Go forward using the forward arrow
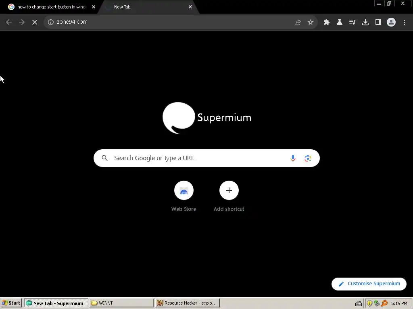 (22, 22)
